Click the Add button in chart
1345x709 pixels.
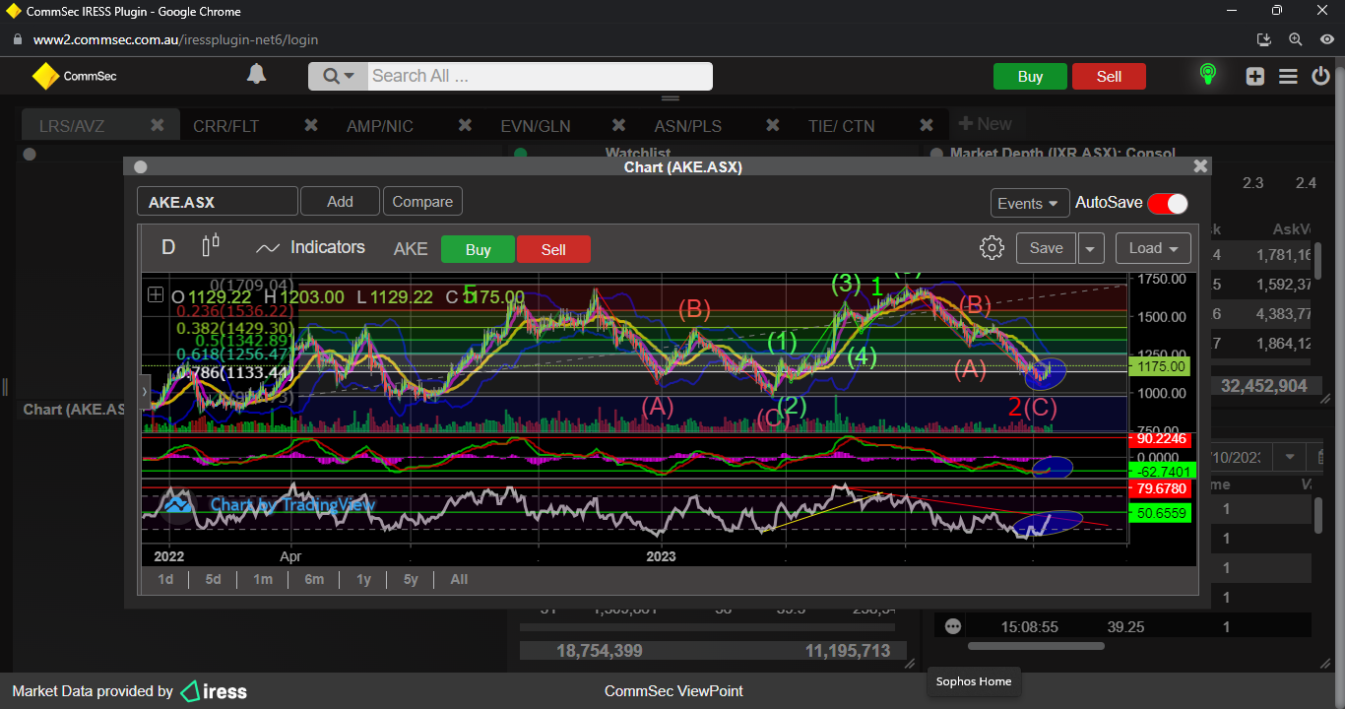(340, 201)
